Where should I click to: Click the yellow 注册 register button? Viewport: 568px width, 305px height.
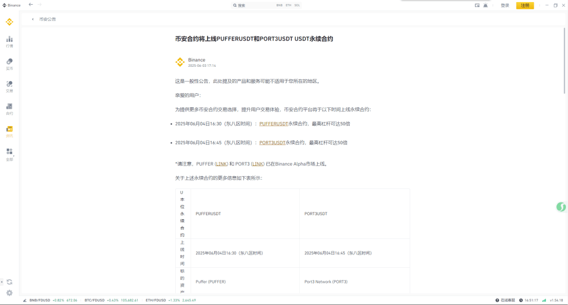pyautogui.click(x=524, y=5)
